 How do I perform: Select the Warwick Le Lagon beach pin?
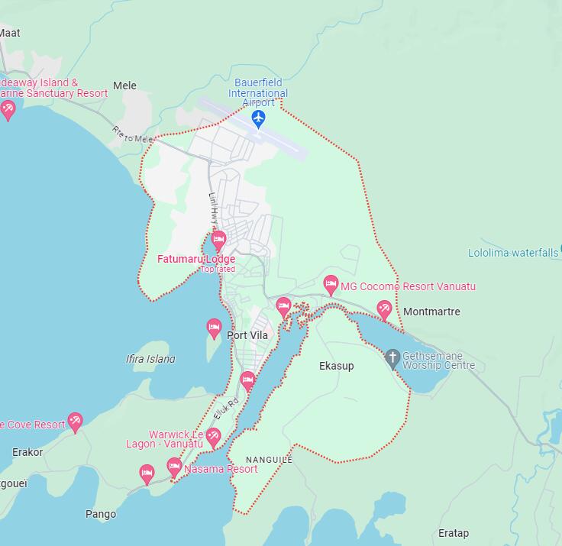click(x=214, y=438)
